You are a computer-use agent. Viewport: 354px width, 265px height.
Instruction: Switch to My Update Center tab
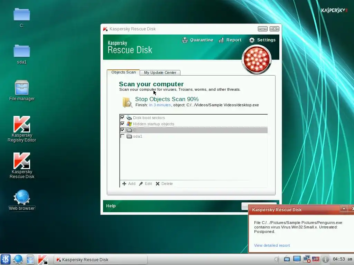160,72
